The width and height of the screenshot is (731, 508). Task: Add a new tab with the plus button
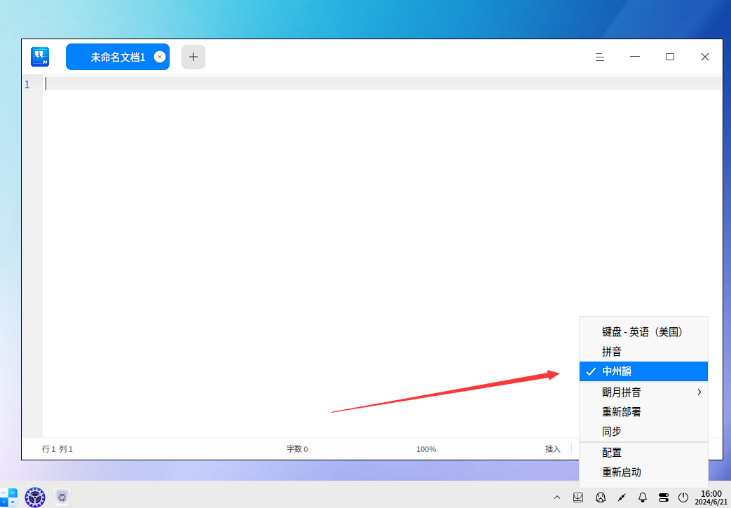pos(193,57)
